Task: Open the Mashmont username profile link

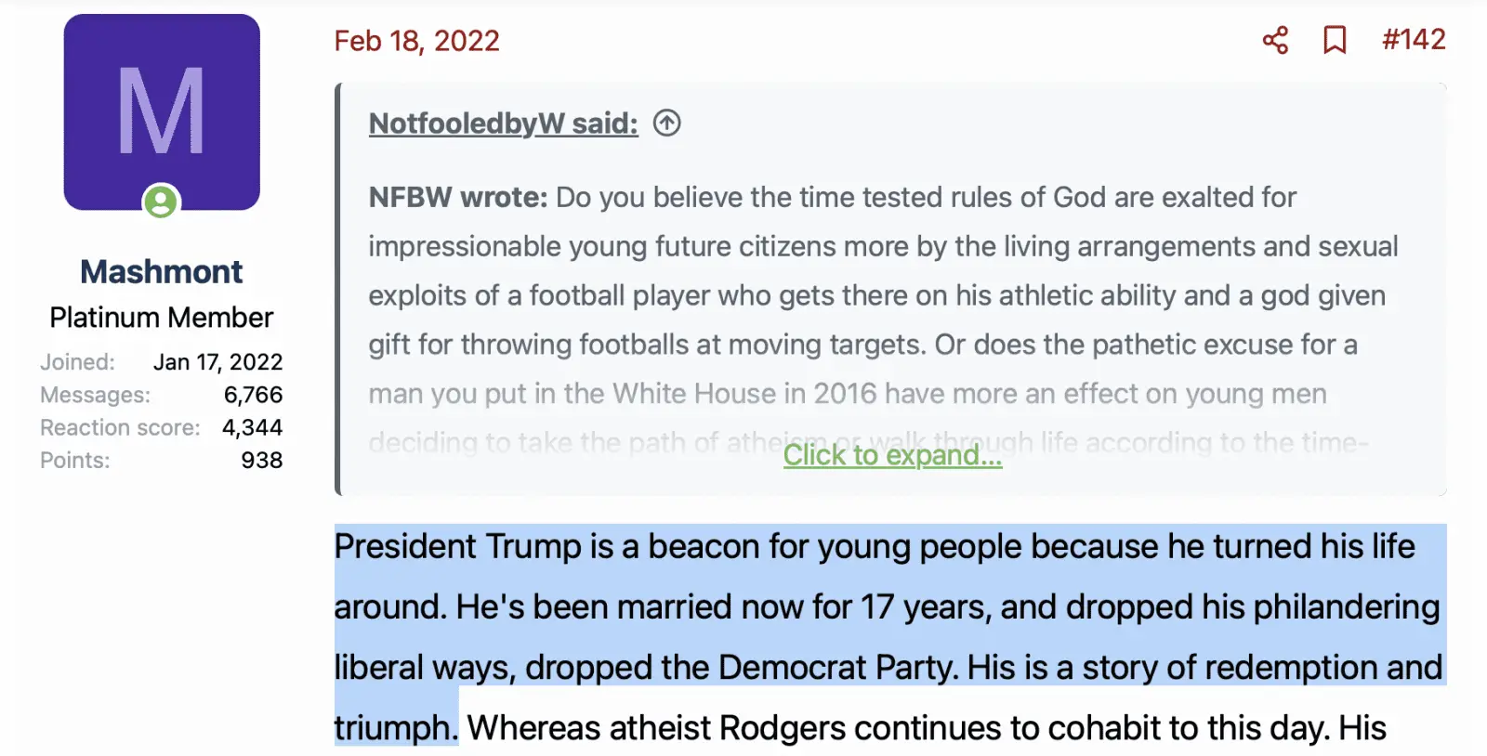Action: 162,271
